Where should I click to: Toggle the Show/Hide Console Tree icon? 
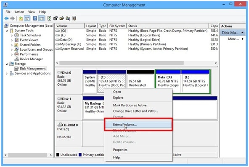(x=27, y=18)
